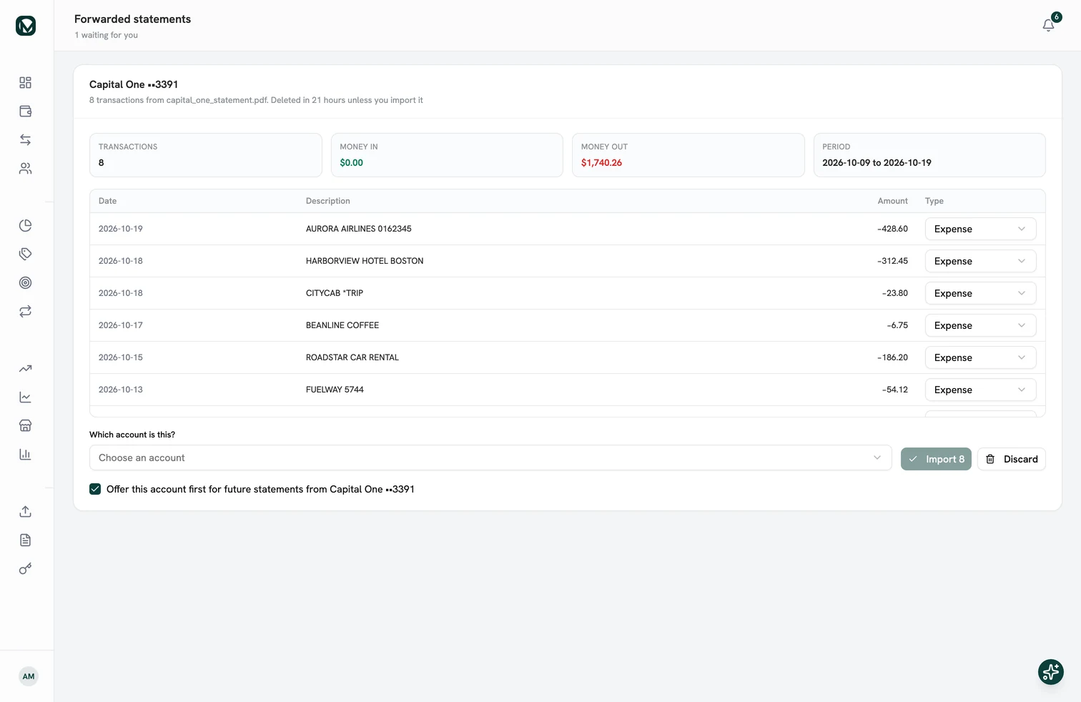Open the recurring loop icon
This screenshot has height=702, width=1081.
point(26,312)
